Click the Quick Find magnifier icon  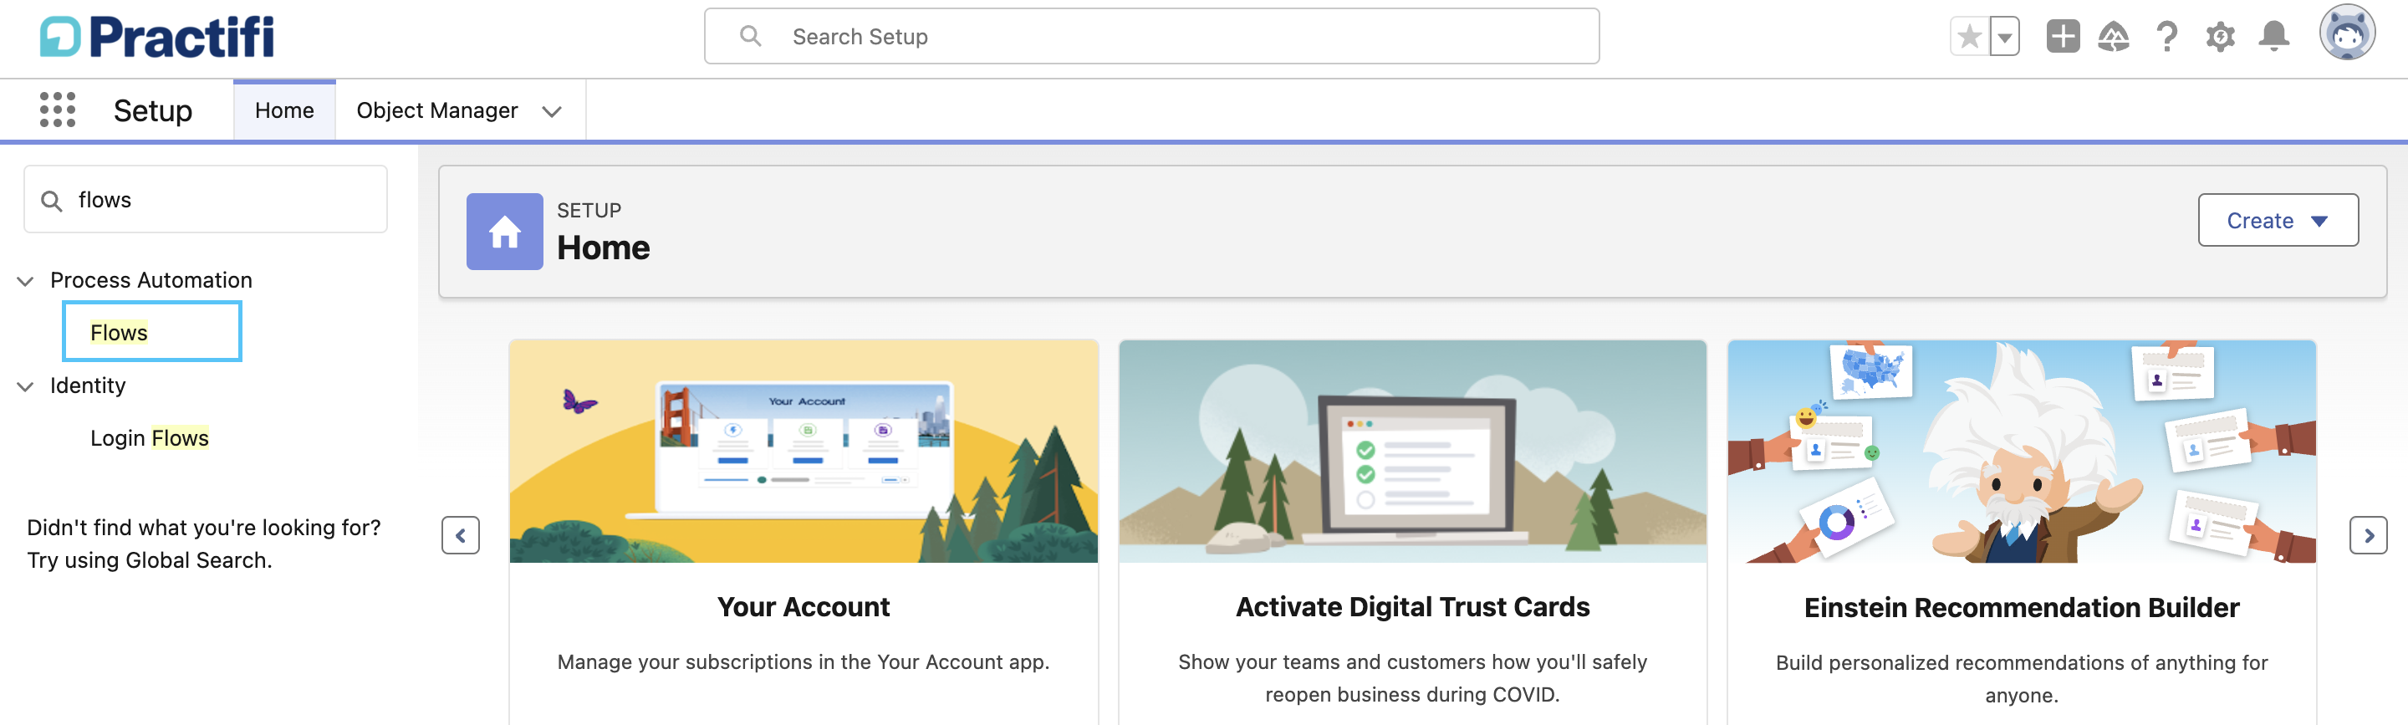(53, 200)
